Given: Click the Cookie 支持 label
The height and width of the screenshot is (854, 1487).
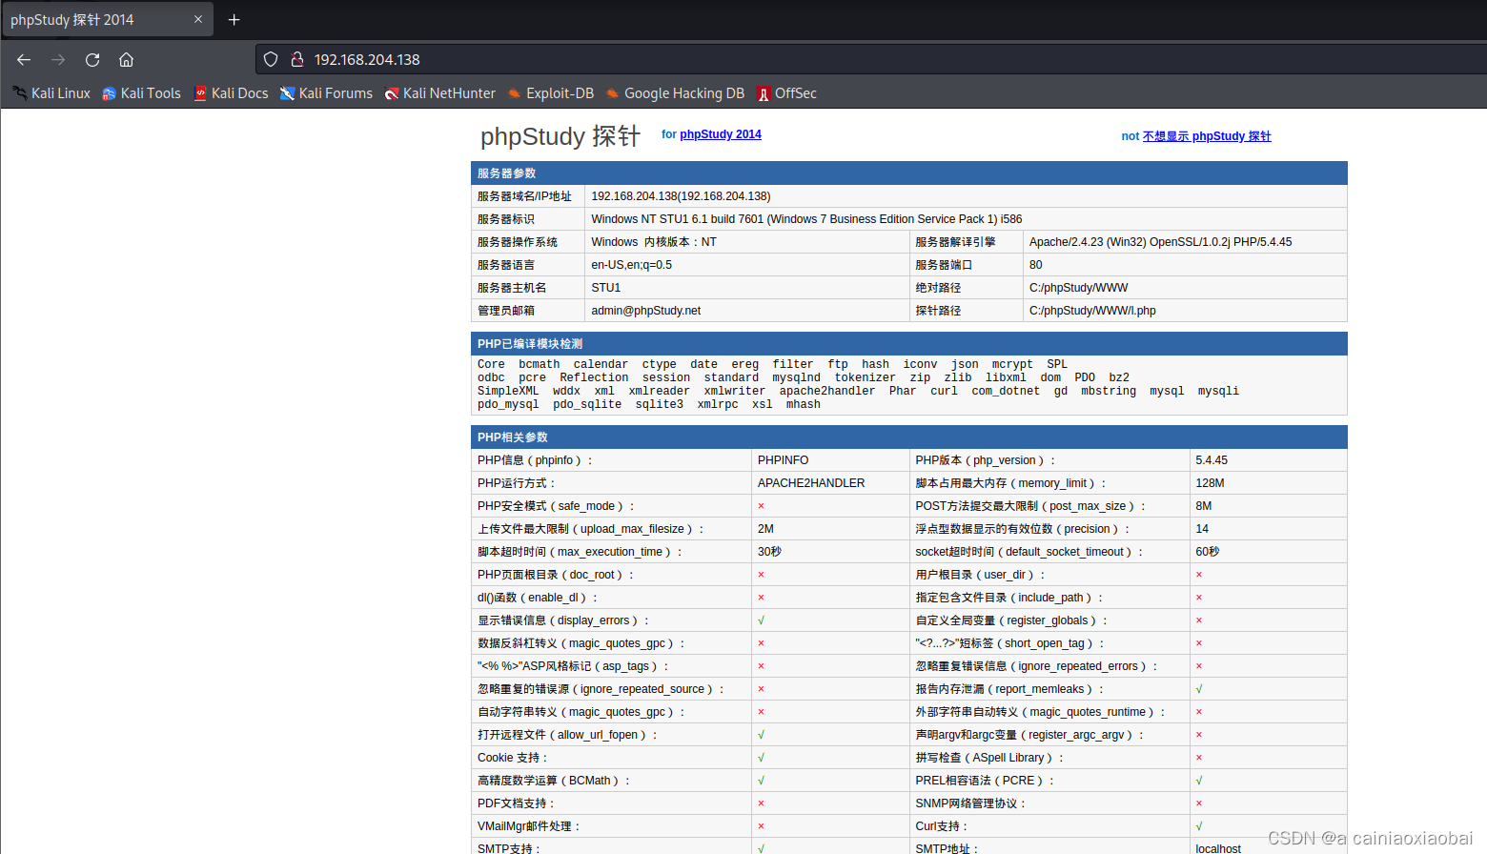Looking at the screenshot, I should (x=513, y=758).
